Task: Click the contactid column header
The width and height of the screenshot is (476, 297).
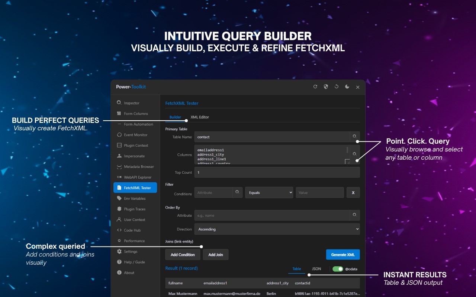Action: [x=302, y=283]
